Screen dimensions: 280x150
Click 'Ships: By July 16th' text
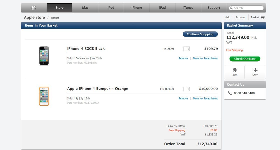[78, 98]
